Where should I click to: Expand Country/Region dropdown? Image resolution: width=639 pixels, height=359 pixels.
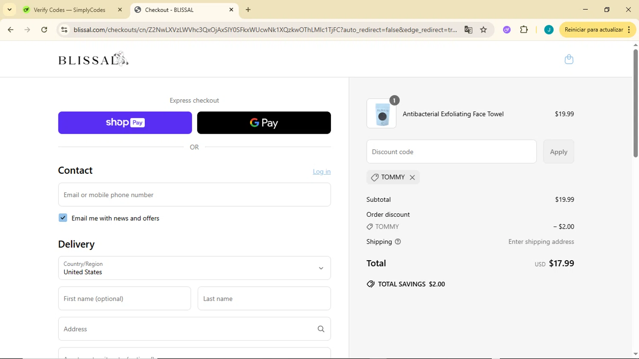click(x=194, y=268)
